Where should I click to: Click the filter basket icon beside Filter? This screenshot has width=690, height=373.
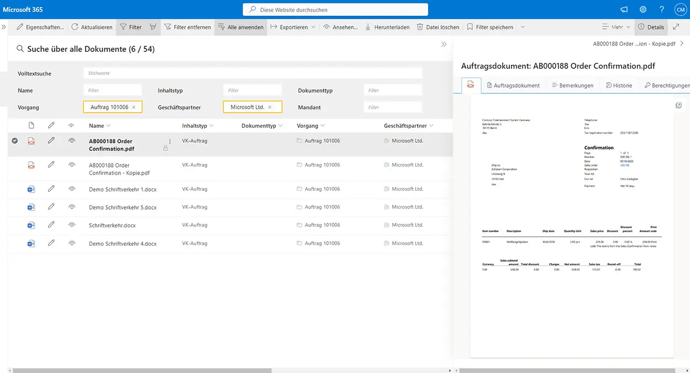pos(153,27)
